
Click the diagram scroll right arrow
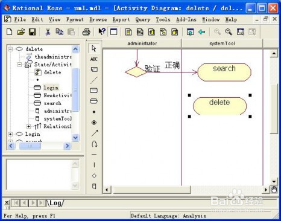(266, 190)
